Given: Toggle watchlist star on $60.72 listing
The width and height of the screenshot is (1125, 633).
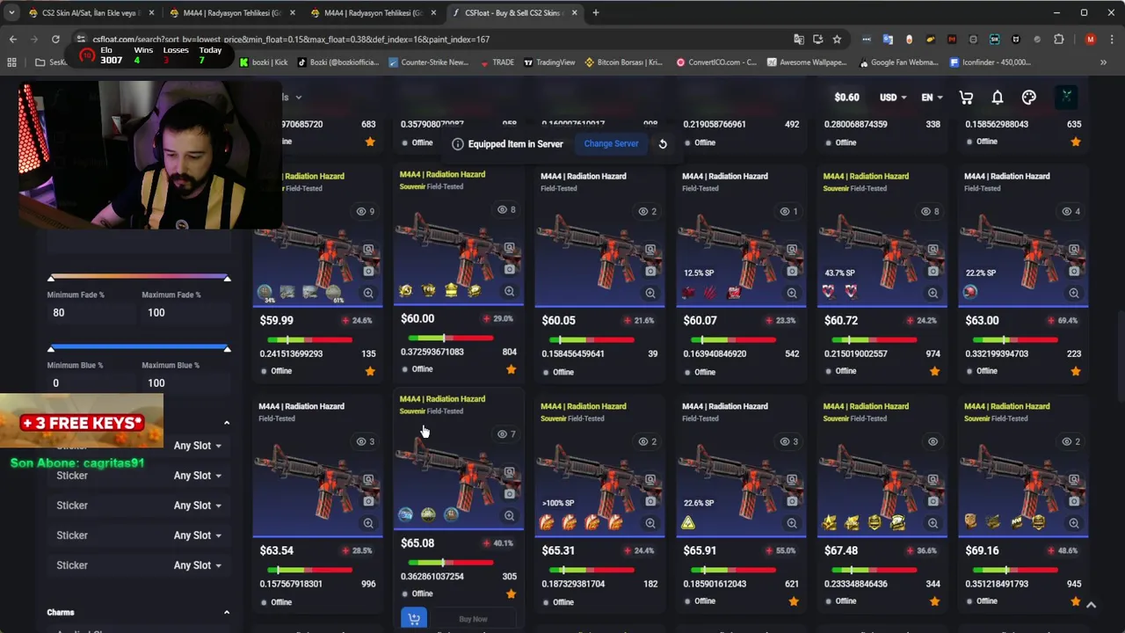Looking at the screenshot, I should [x=934, y=372].
